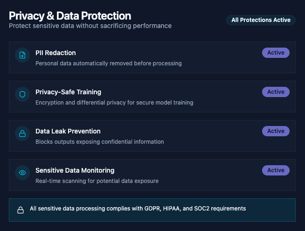Open the PII Redaction heading
This screenshot has height=231, width=305.
[x=55, y=53]
